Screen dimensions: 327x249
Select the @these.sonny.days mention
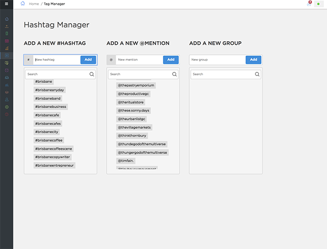tap(133, 111)
